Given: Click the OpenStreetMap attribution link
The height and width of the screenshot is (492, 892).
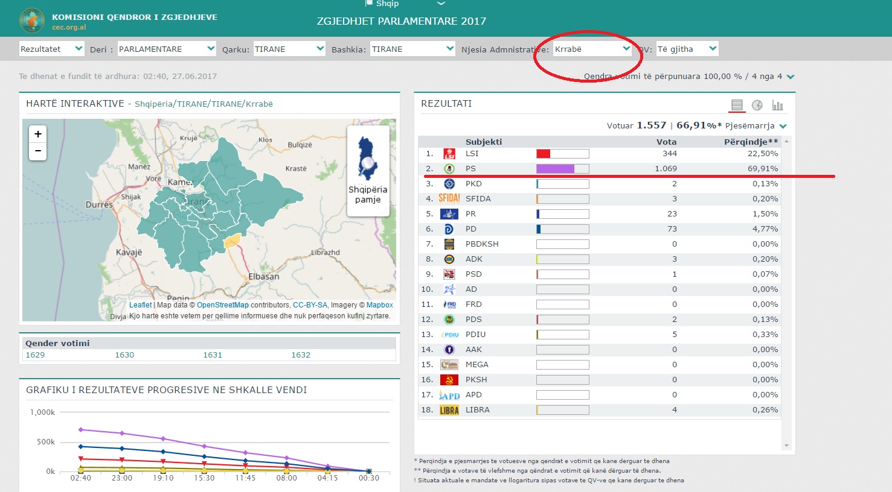Looking at the screenshot, I should pyautogui.click(x=222, y=305).
